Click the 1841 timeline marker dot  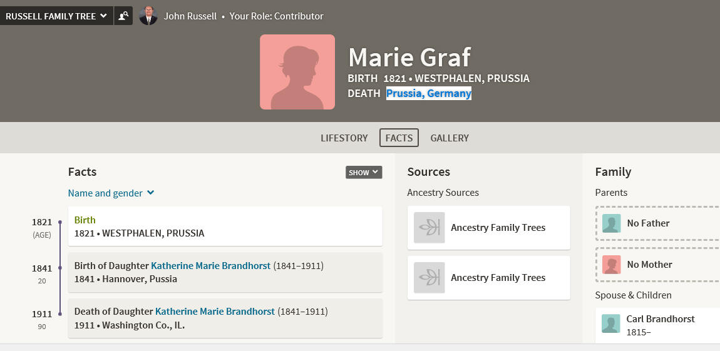[59, 268]
